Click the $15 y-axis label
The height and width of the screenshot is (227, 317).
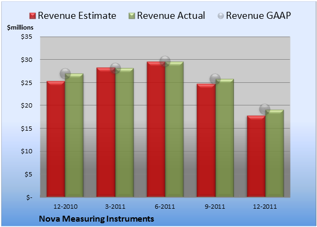click(x=26, y=129)
